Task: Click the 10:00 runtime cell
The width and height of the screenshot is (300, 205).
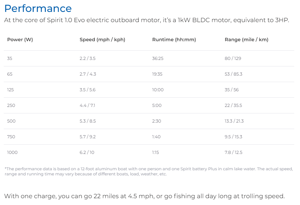Action: (158, 90)
